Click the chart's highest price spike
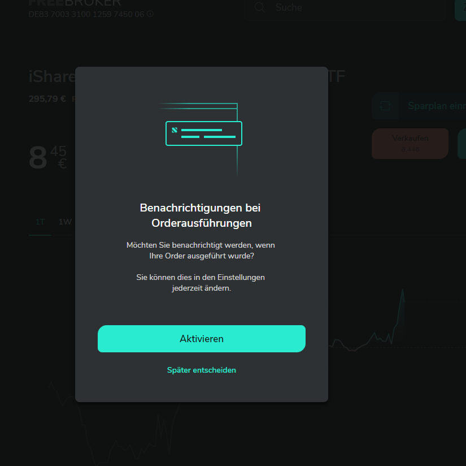This screenshot has height=466, width=466. (x=403, y=291)
